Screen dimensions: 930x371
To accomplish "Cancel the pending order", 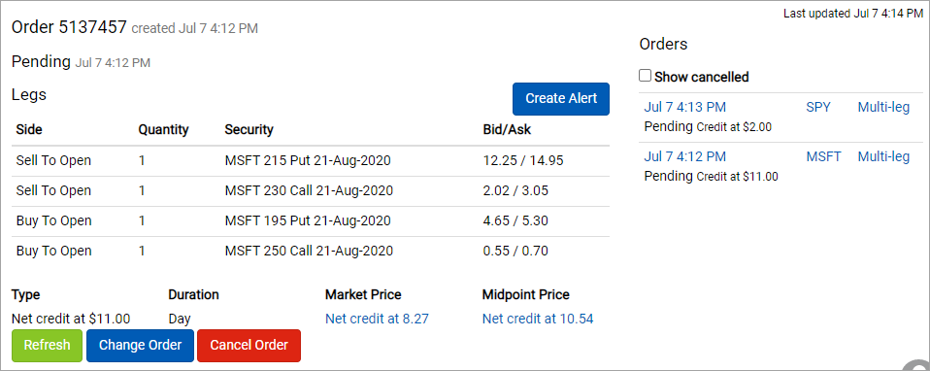I will (249, 346).
